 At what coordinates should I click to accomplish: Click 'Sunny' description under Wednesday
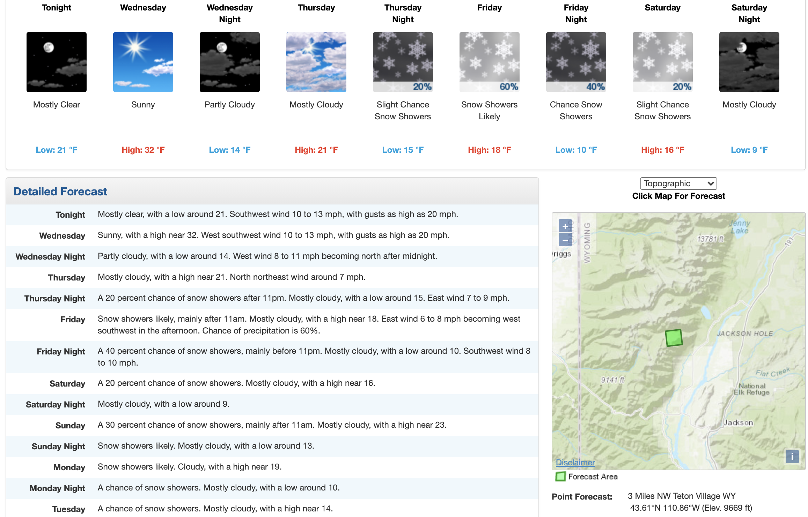(x=143, y=105)
